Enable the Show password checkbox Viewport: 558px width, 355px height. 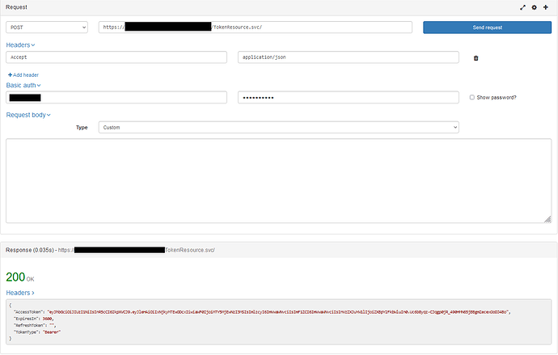click(x=472, y=98)
